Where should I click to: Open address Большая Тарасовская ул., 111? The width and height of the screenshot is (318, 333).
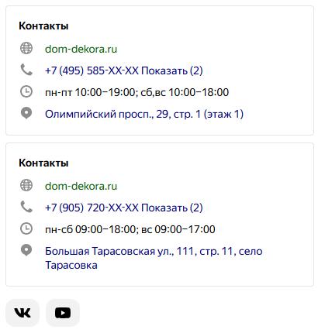154,258
